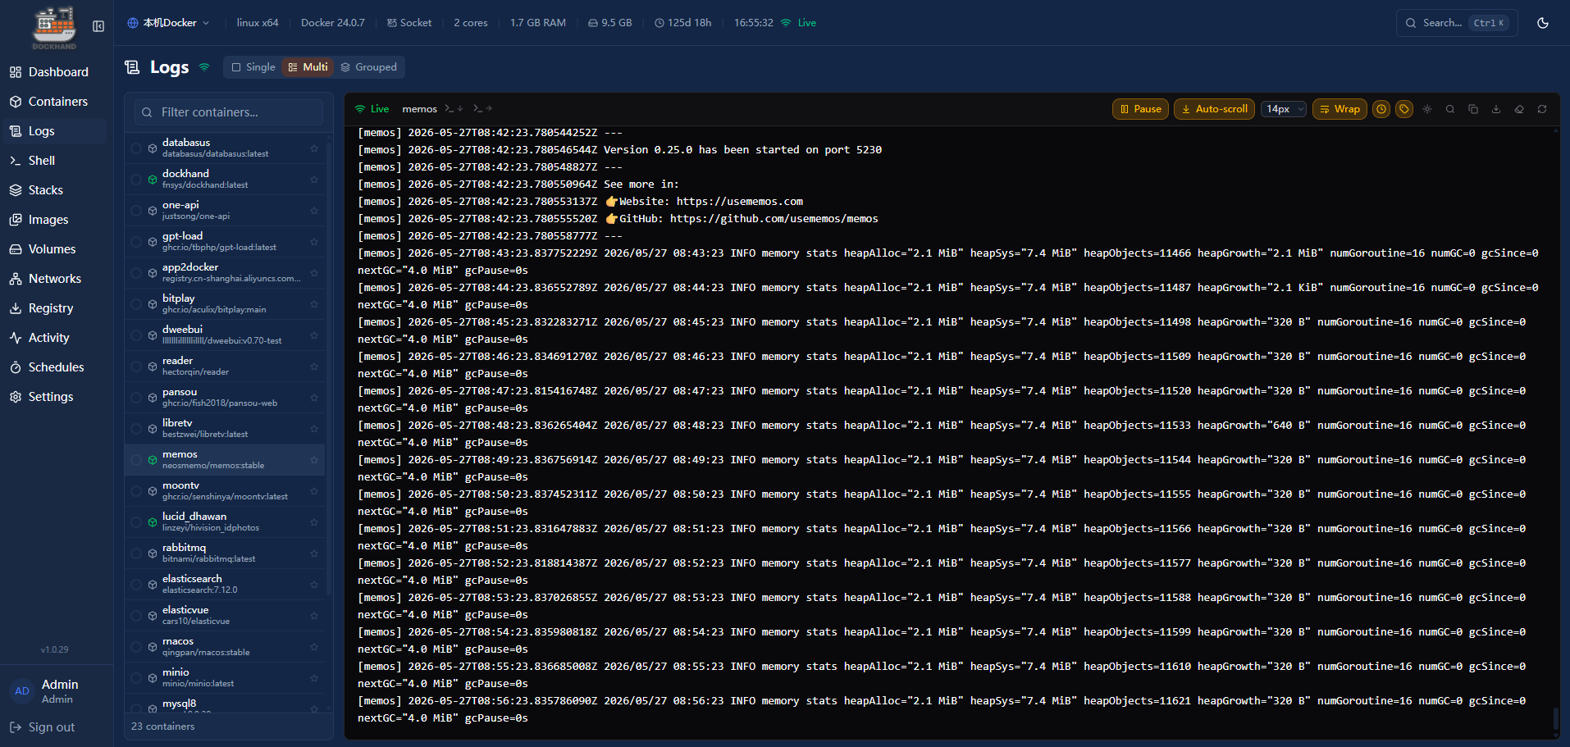Download logs with the download icon
Image resolution: width=1570 pixels, height=747 pixels.
[x=1496, y=109]
